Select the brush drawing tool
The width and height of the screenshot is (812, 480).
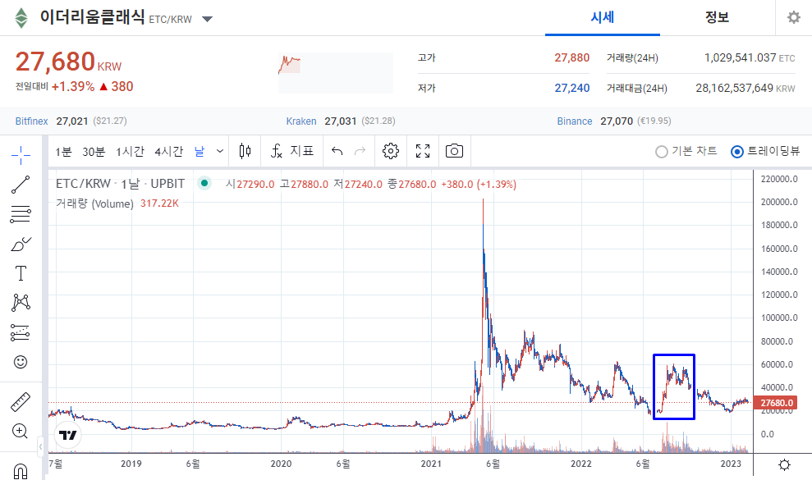[21, 244]
